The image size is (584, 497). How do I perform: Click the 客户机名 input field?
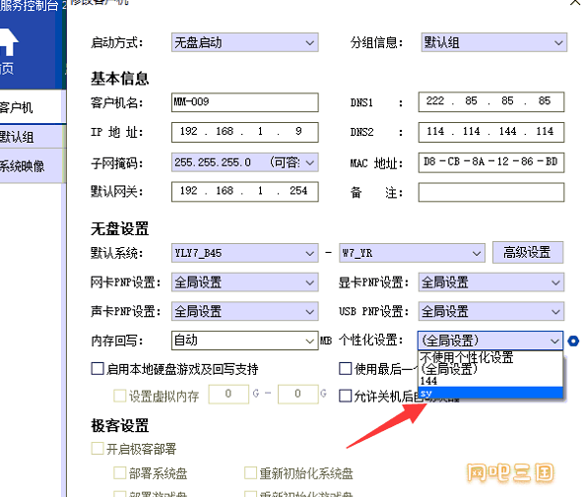pyautogui.click(x=244, y=102)
